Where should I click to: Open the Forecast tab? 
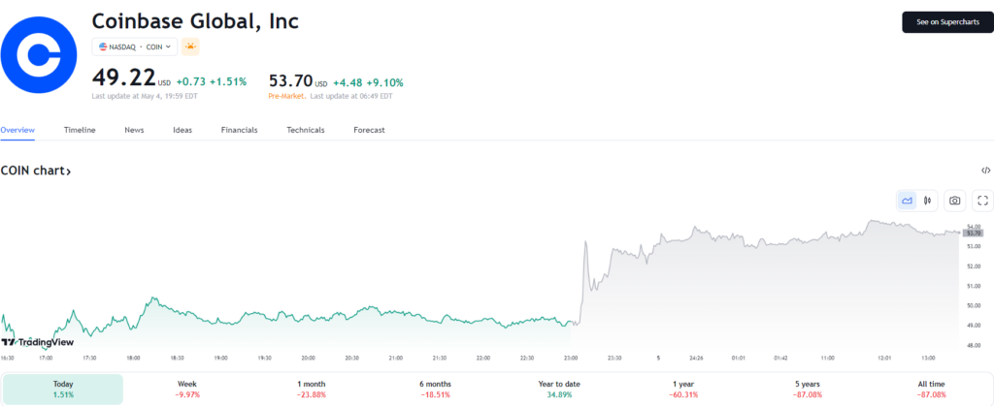(x=369, y=130)
